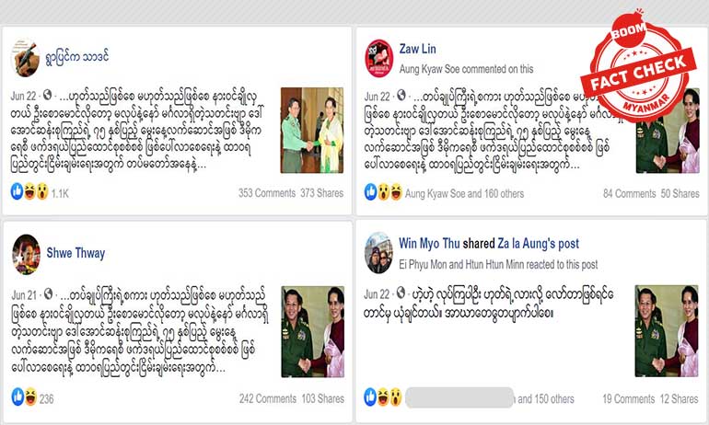Click the globe privacy icon on Shwe Thway's post
The width and height of the screenshot is (709, 425).
pos(48,294)
